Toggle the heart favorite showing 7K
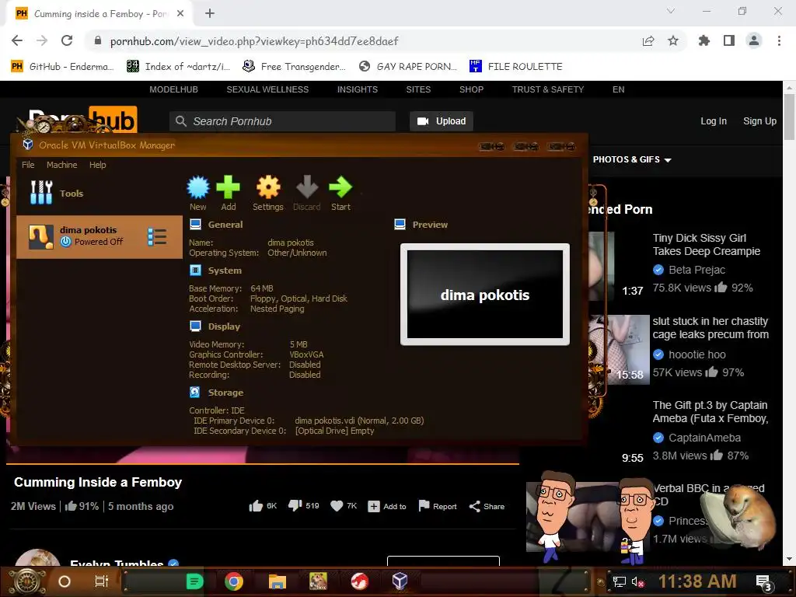796x597 pixels. point(336,506)
